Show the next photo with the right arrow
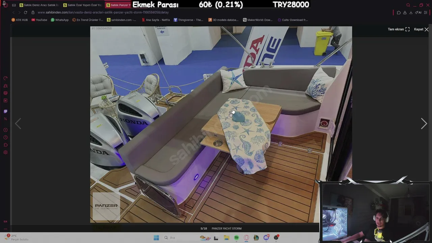Screen dimensions: 432x243 424,124
